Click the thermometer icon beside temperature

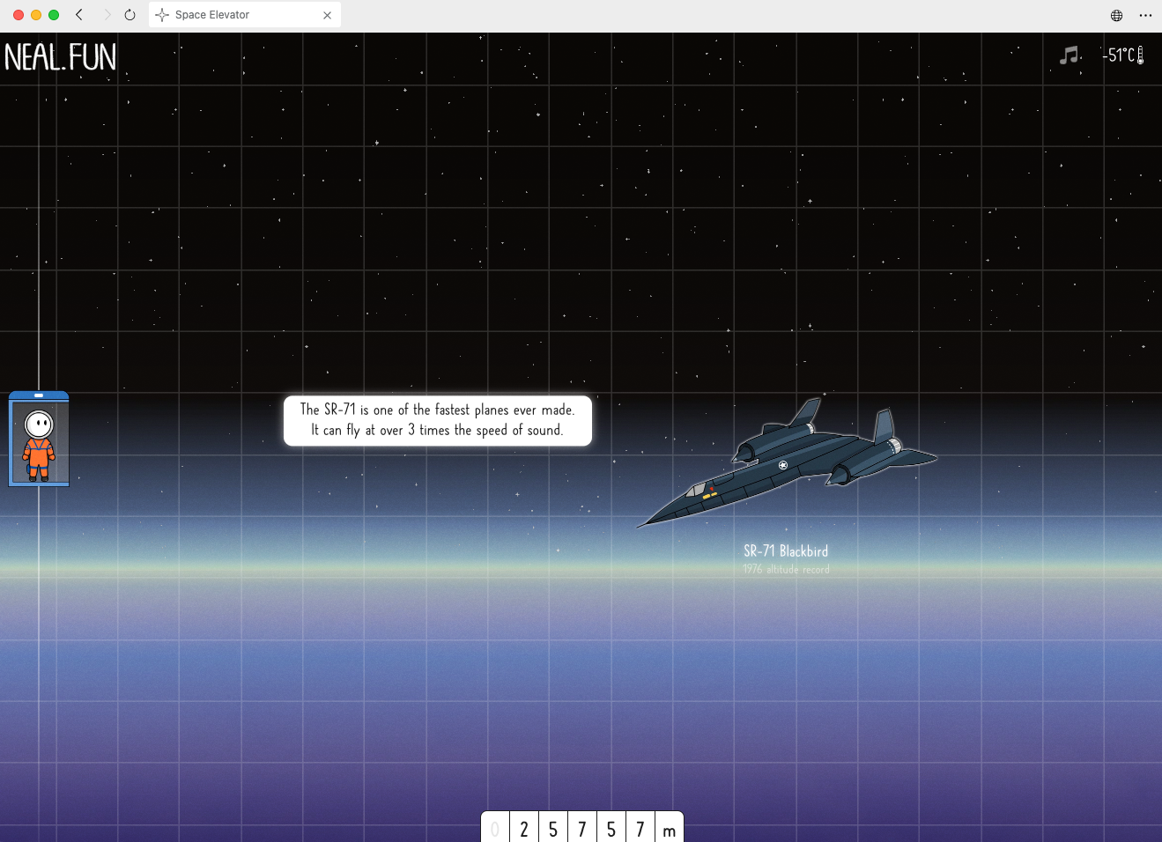click(x=1140, y=55)
